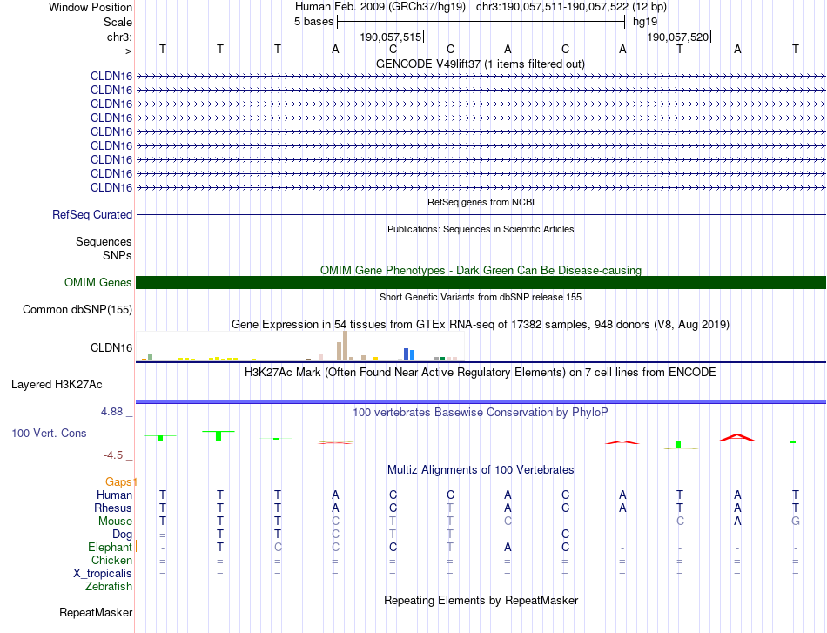827x633 pixels.
Task: Click the chr3:190,057,511-190,057,522 position text
Action: coord(571,7)
